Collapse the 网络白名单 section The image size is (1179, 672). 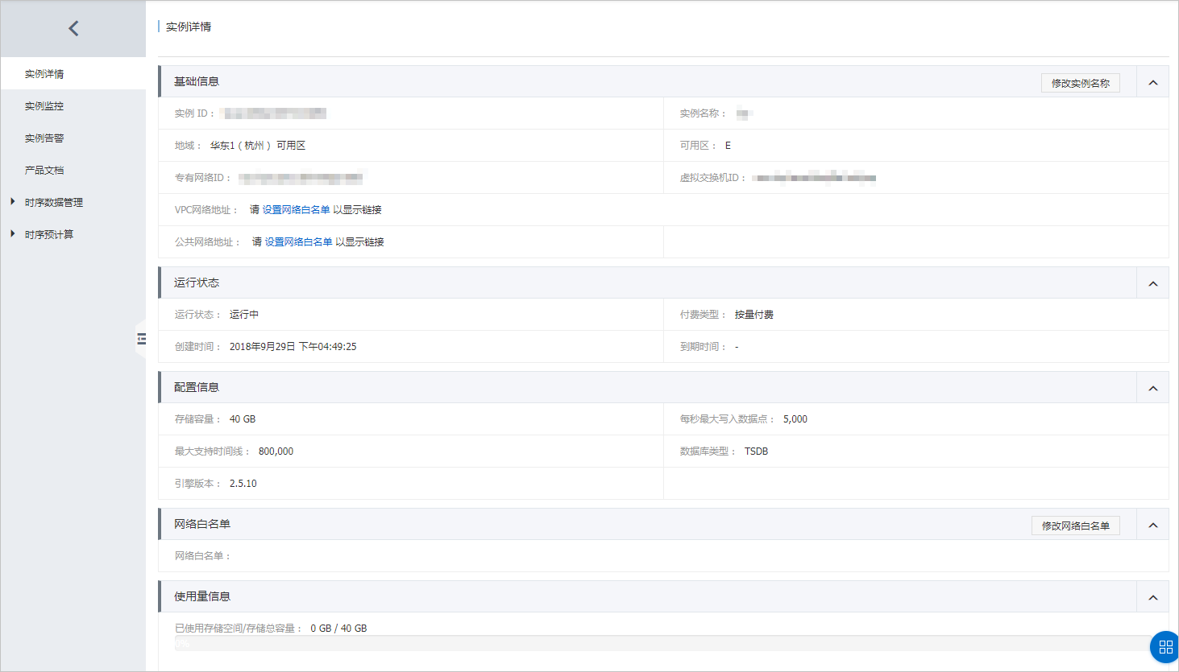[1152, 525]
